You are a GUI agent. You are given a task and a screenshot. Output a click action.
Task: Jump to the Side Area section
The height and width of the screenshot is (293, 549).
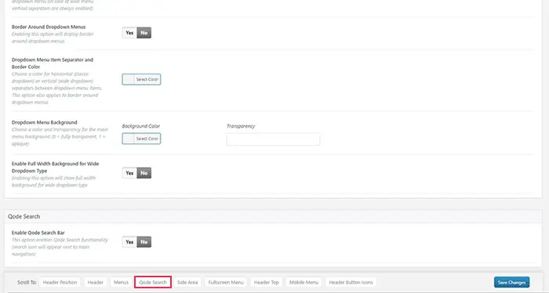coord(187,282)
